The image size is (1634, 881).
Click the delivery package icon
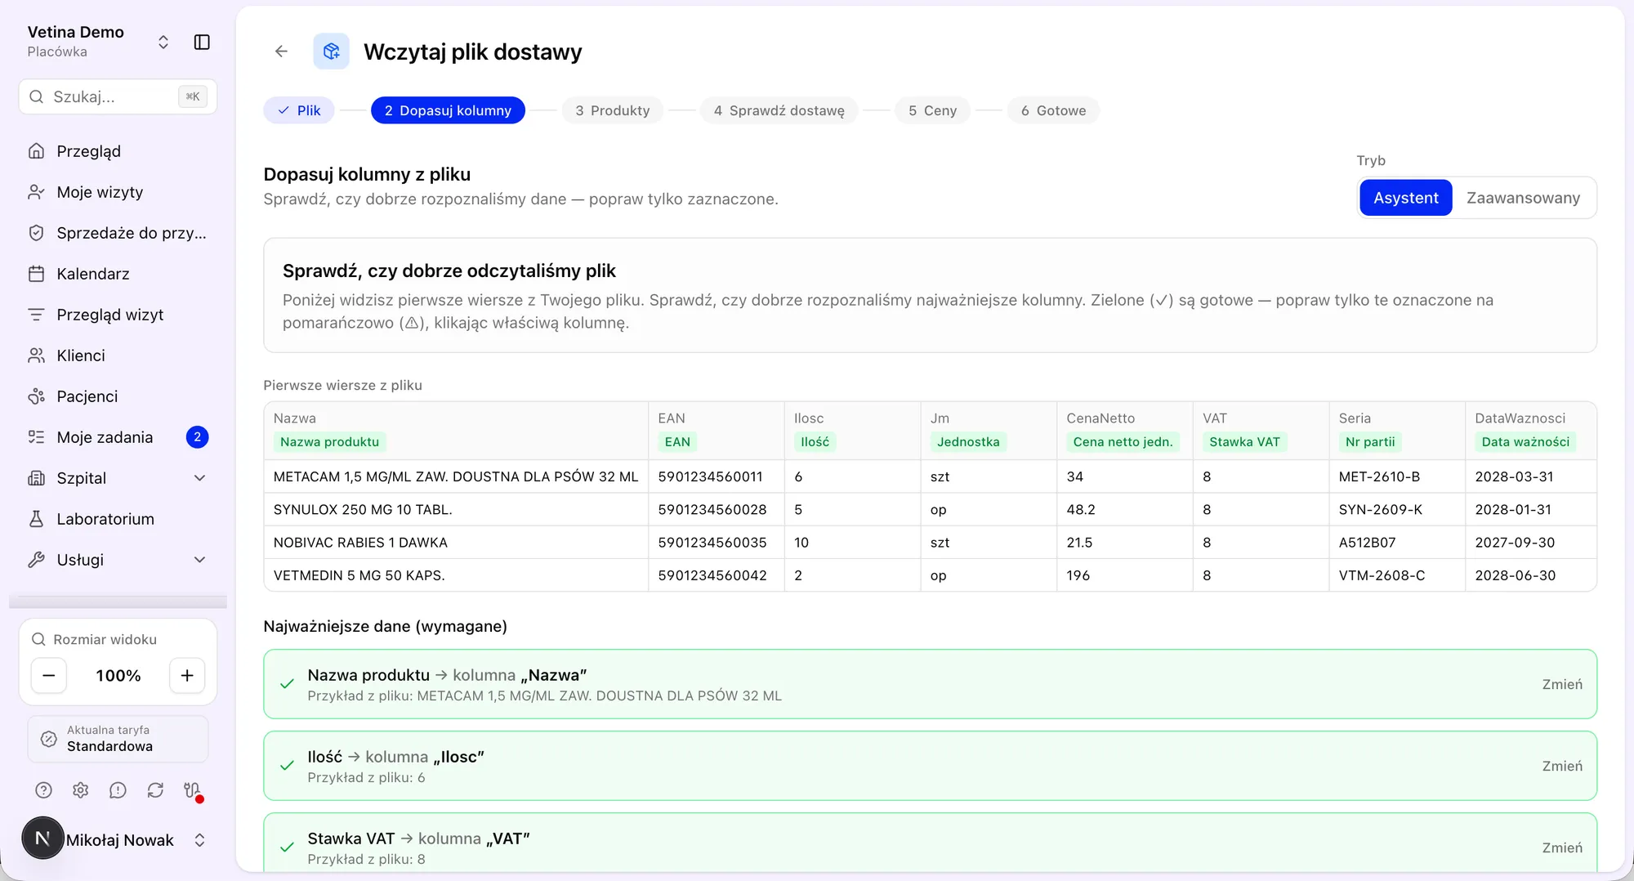coord(331,51)
